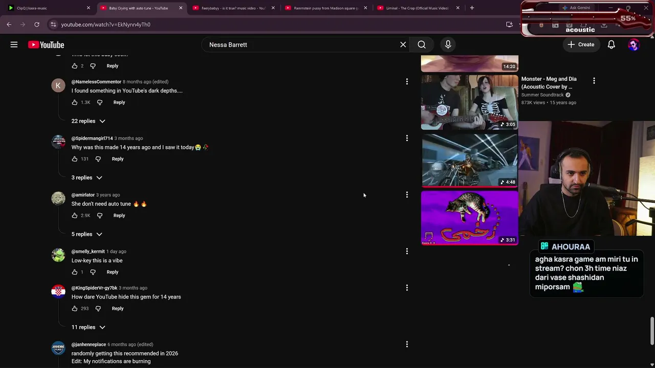The image size is (655, 368).
Task: Play the Meg and Dia 3:05 video thumbnail
Action: (469, 102)
